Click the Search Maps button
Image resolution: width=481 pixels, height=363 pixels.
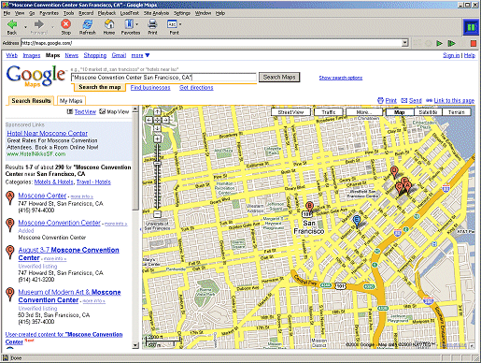tap(279, 77)
